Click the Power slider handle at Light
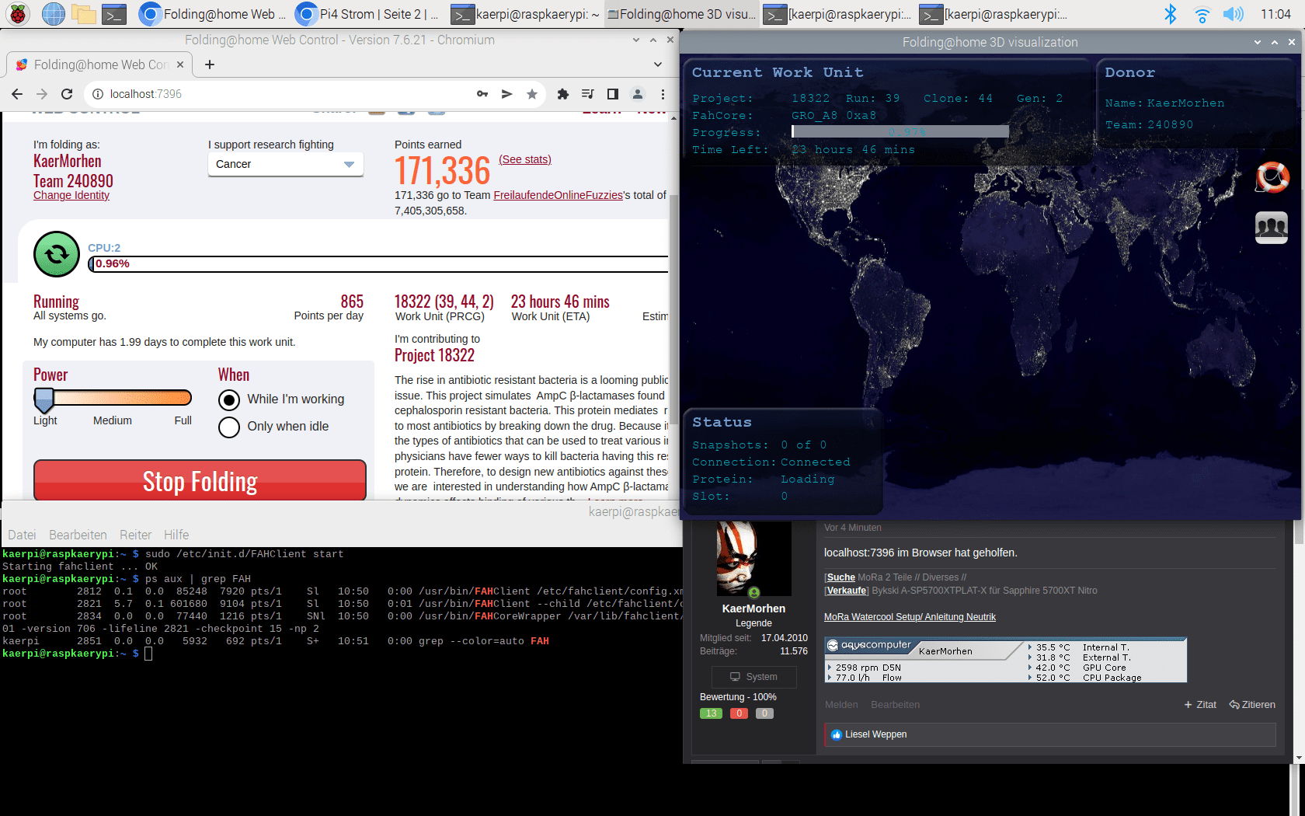This screenshot has height=816, width=1305. point(44,399)
